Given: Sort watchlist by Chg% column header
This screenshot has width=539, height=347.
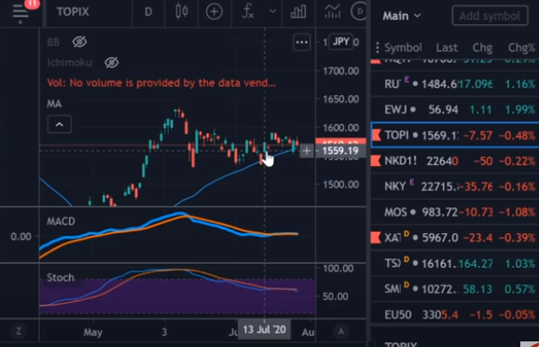Looking at the screenshot, I should [x=521, y=48].
